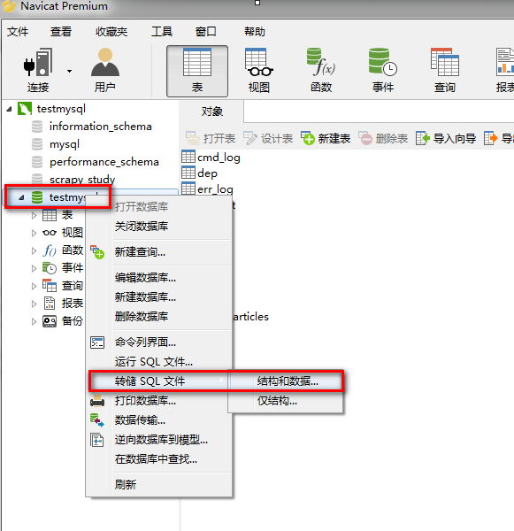Screen dimensions: 514x531
Task: Choose 新建查询... from the context menu
Action: click(x=159, y=252)
